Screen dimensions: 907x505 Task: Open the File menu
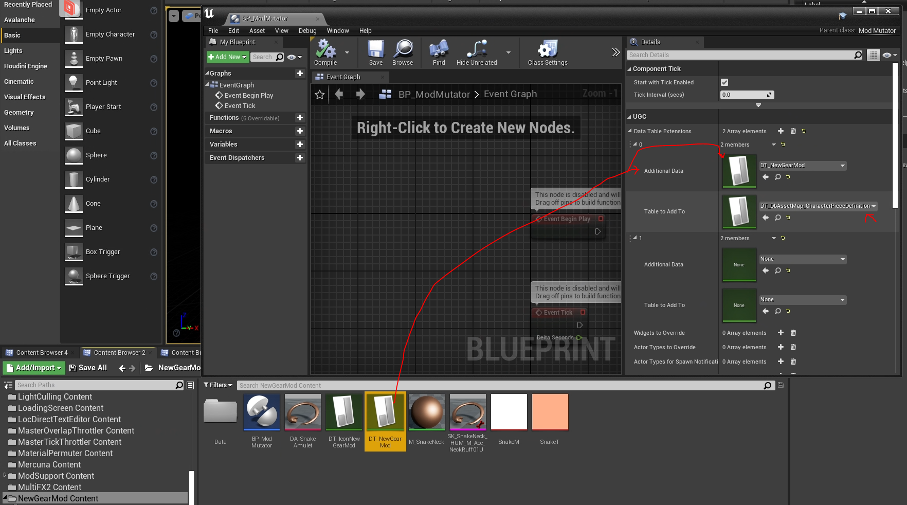pos(213,31)
